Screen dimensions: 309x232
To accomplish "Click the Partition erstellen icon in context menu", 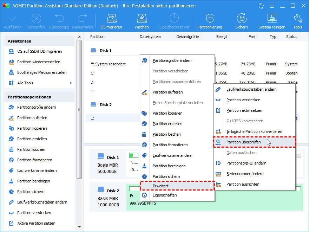I will 144,124.
